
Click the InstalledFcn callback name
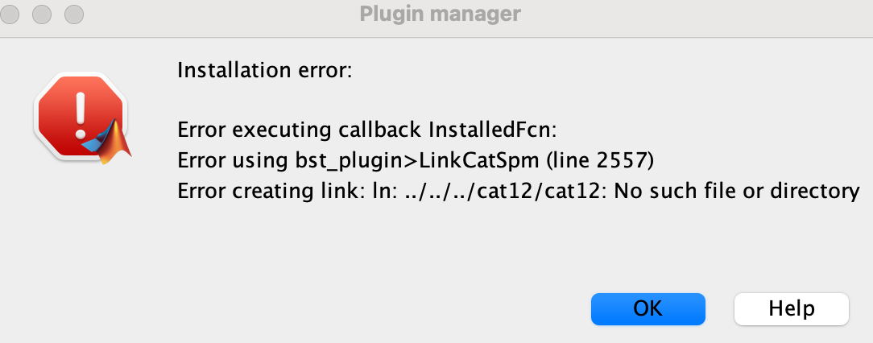coord(492,131)
